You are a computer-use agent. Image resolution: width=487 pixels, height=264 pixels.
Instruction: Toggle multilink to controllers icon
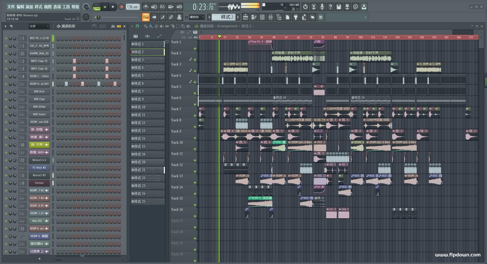(x=179, y=17)
